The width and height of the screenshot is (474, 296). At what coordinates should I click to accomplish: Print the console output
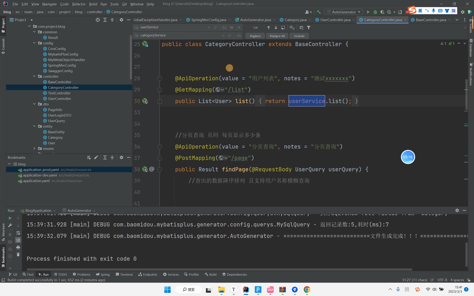[18, 247]
